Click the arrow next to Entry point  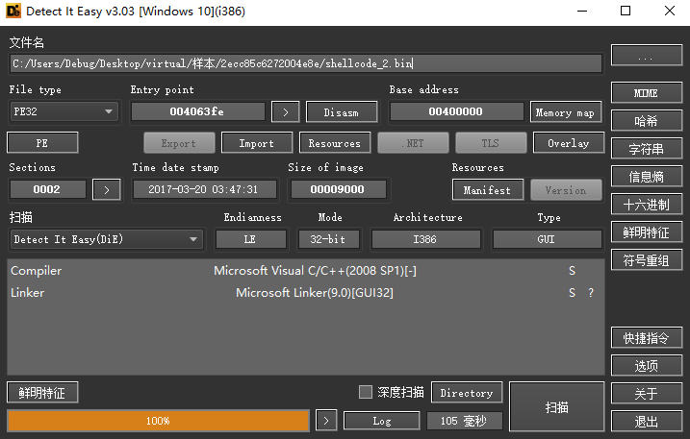click(x=285, y=112)
